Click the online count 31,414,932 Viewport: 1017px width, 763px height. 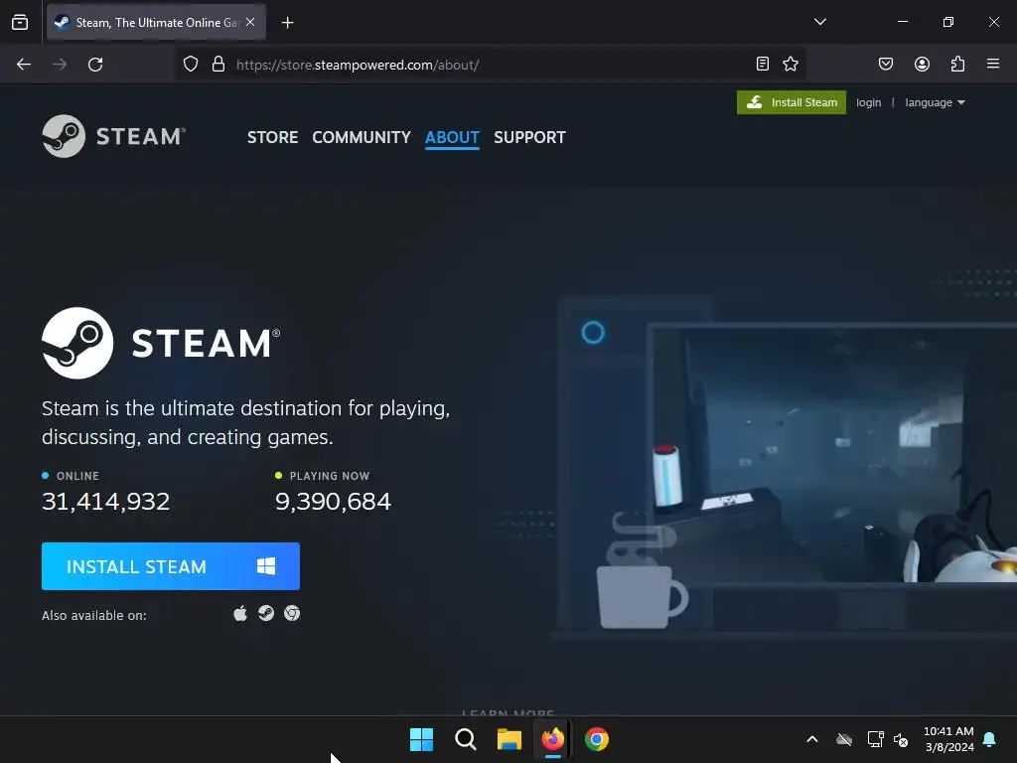[x=105, y=502]
